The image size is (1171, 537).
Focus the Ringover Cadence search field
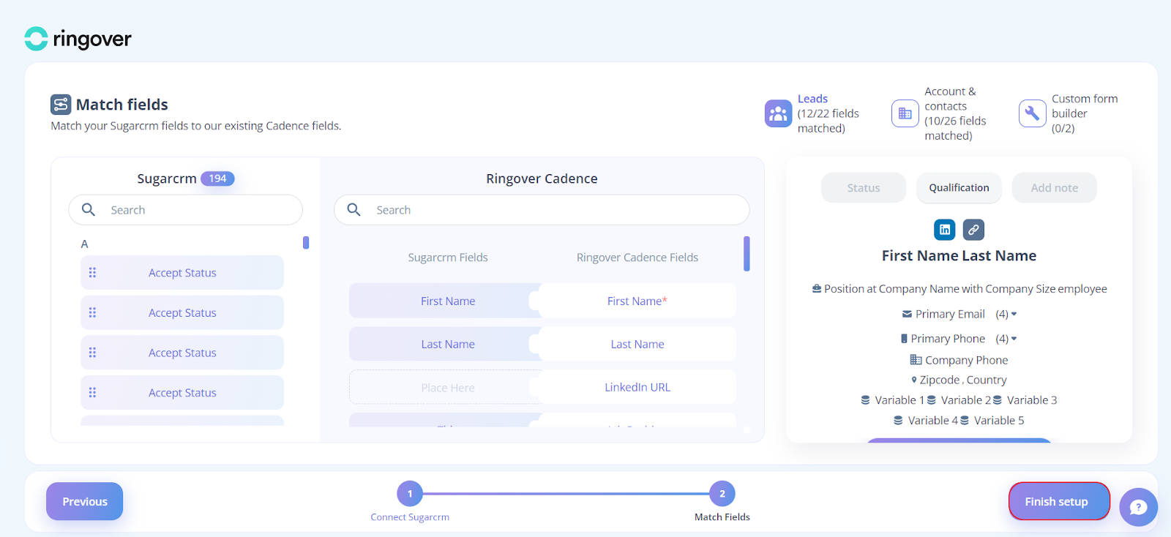click(x=542, y=210)
